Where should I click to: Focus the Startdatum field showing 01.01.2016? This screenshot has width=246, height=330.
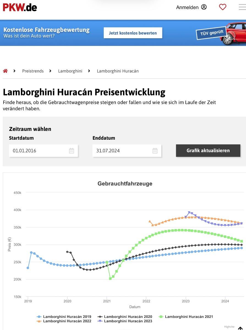(43, 151)
